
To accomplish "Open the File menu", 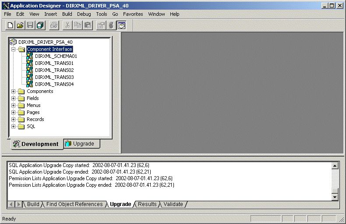I will (x=7, y=14).
